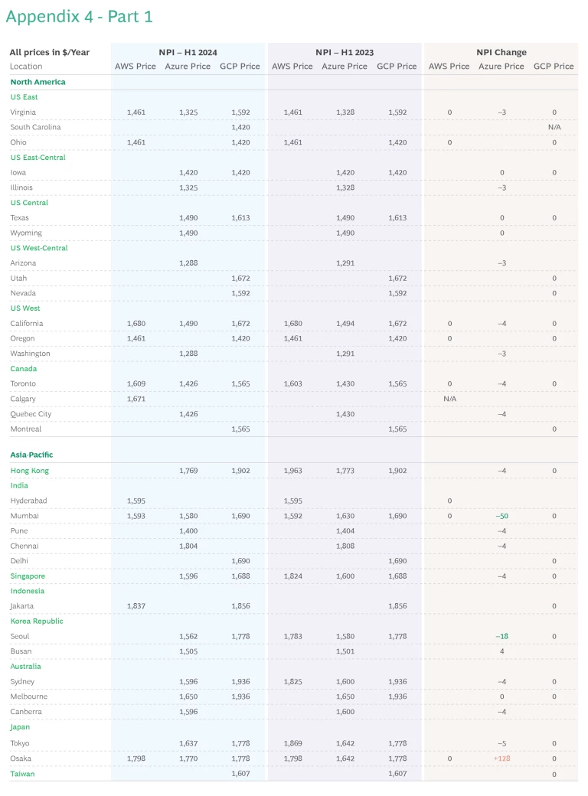Jump to the Asia-Pacific region heading
The height and width of the screenshot is (796, 588).
(31, 455)
